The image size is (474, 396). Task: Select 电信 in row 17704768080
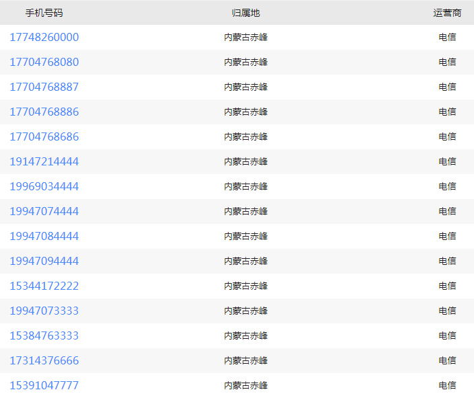[447, 62]
